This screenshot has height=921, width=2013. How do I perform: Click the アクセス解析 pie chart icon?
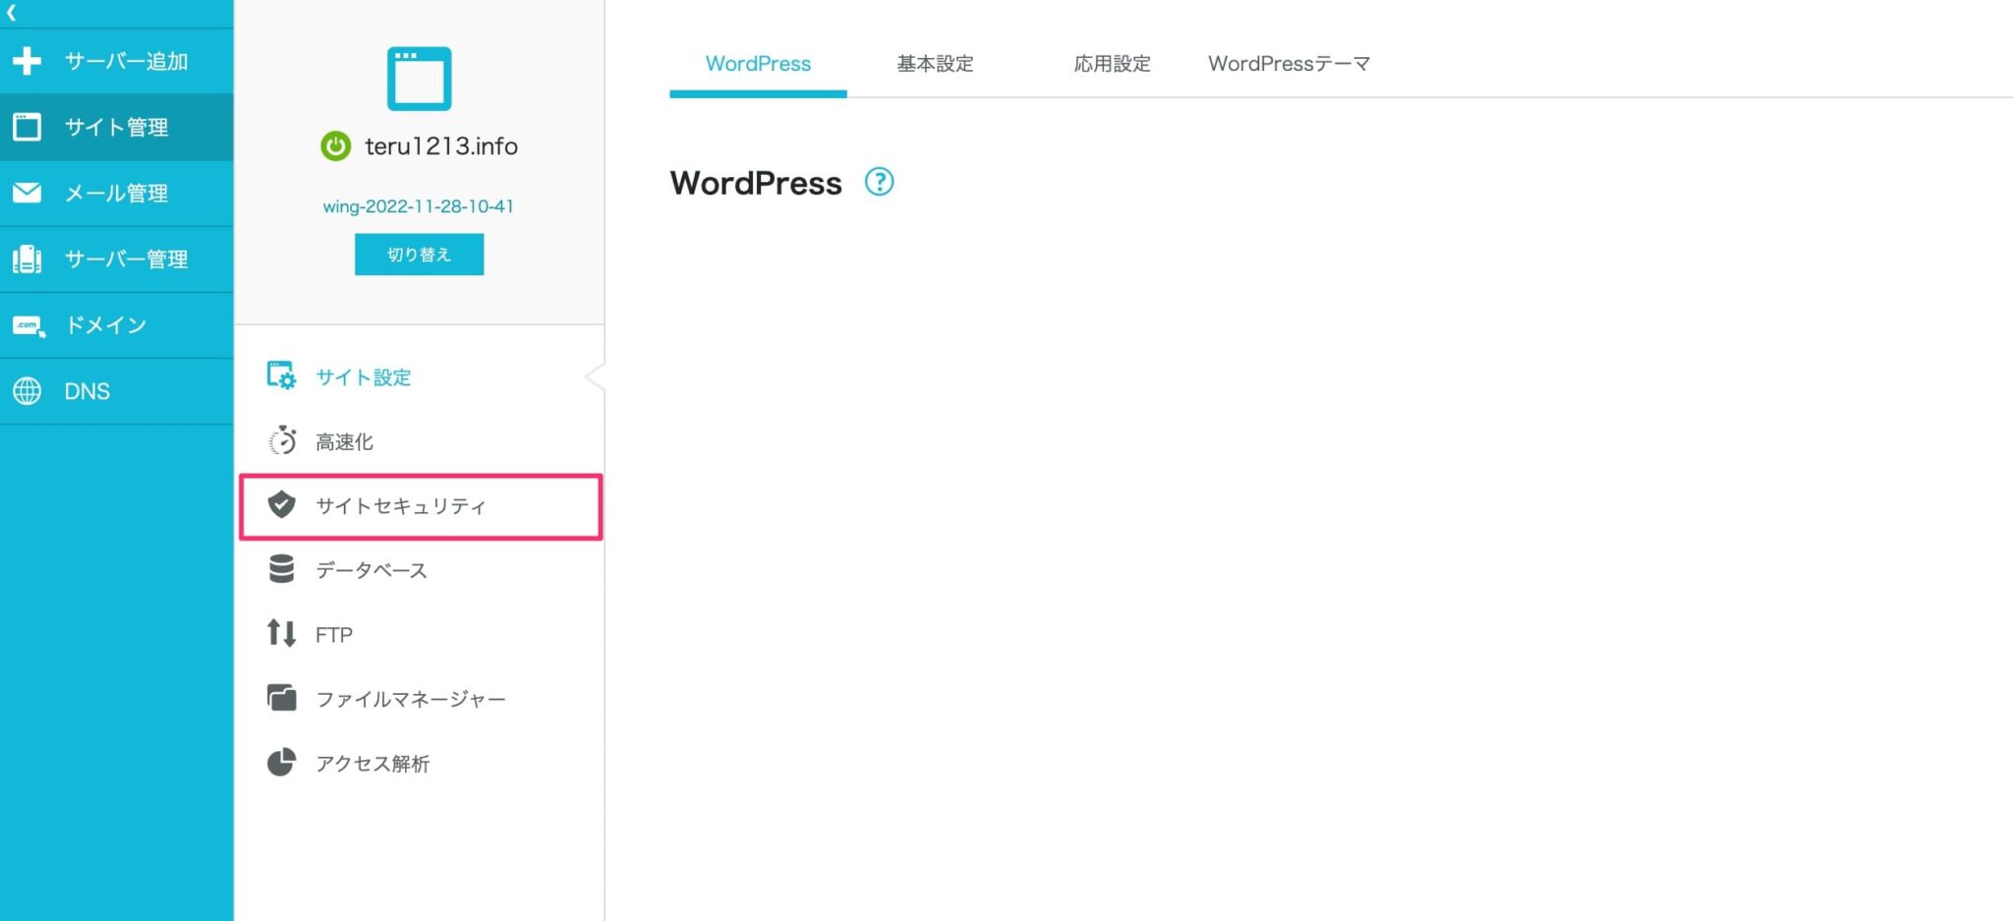(x=281, y=762)
